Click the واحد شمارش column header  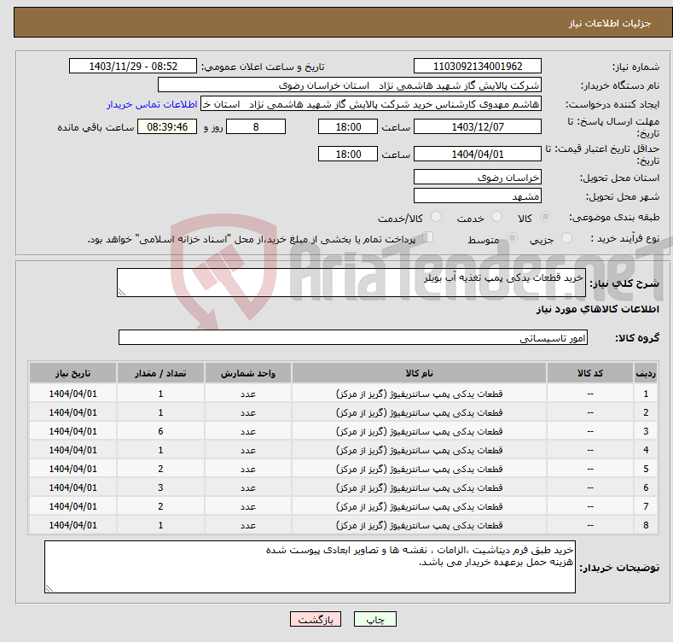tap(248, 373)
